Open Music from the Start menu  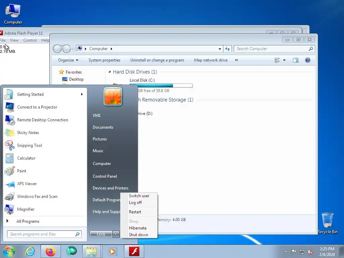[x=98, y=151]
